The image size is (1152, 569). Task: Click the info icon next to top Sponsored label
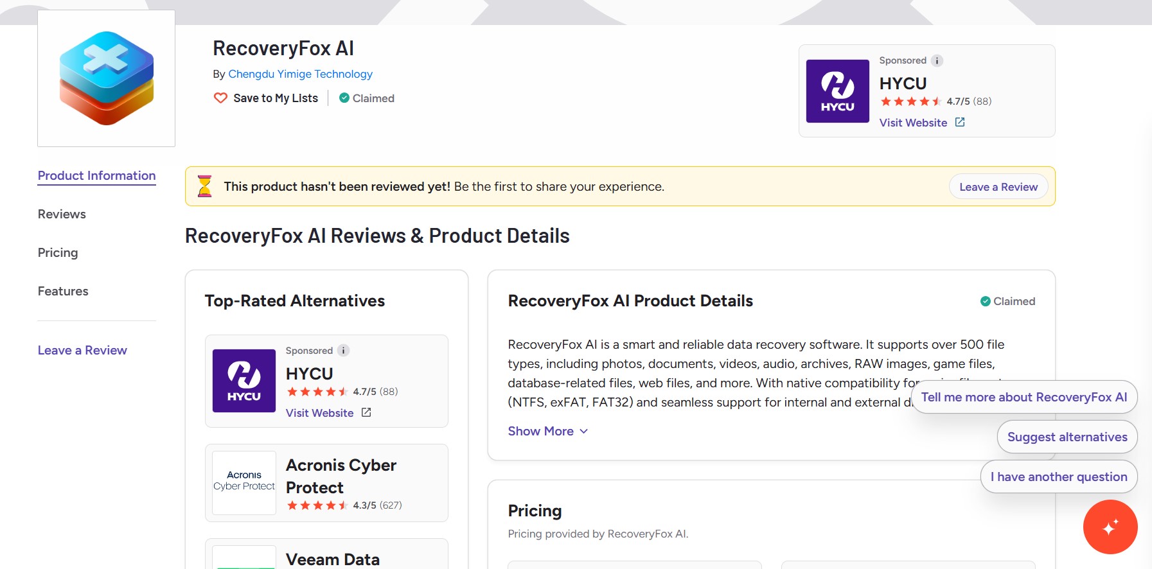937,60
